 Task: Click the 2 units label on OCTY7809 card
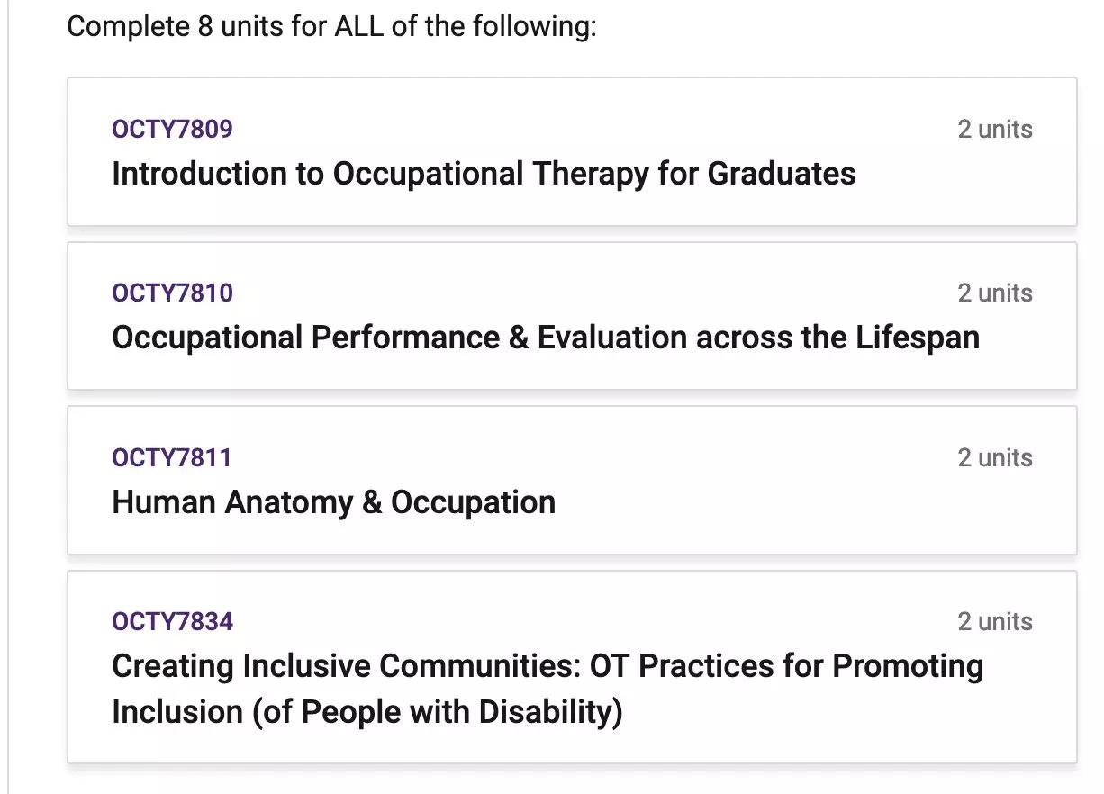click(x=994, y=129)
